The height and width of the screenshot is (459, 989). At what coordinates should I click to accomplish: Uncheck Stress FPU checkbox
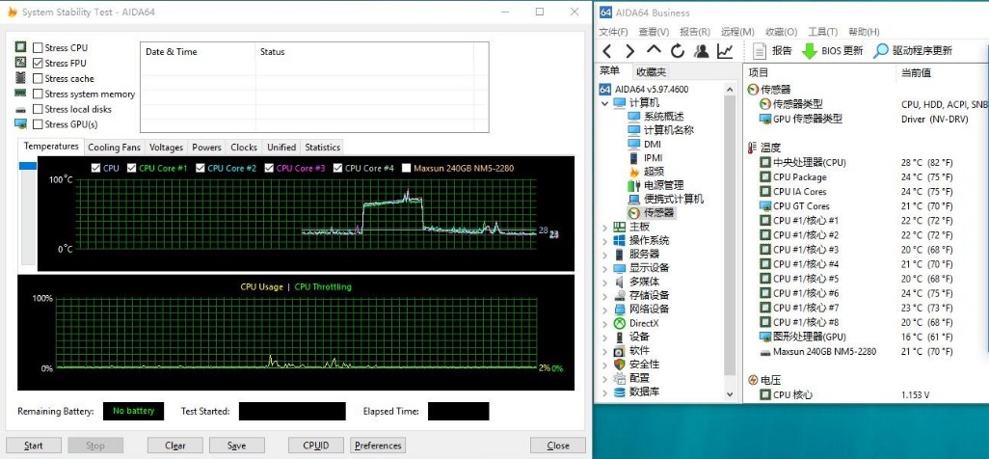pyautogui.click(x=38, y=63)
